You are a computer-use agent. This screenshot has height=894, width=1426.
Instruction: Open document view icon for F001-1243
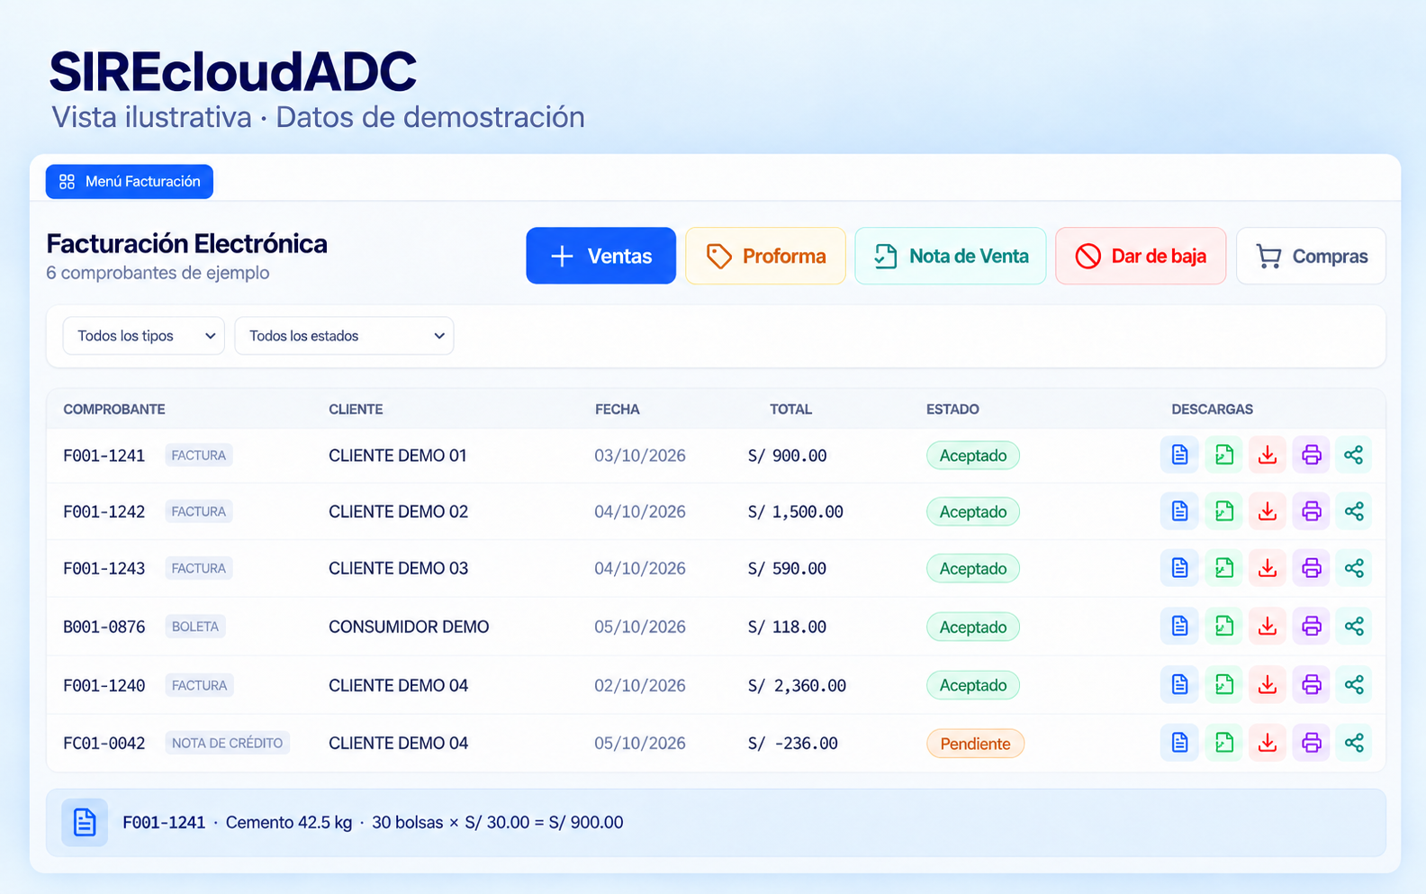point(1179,568)
